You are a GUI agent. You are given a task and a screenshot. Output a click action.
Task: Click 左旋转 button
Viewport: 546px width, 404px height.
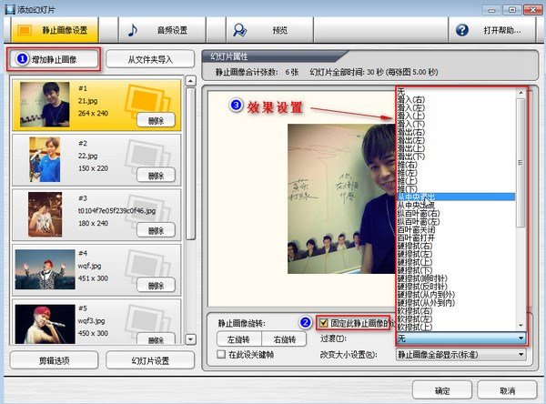238,339
